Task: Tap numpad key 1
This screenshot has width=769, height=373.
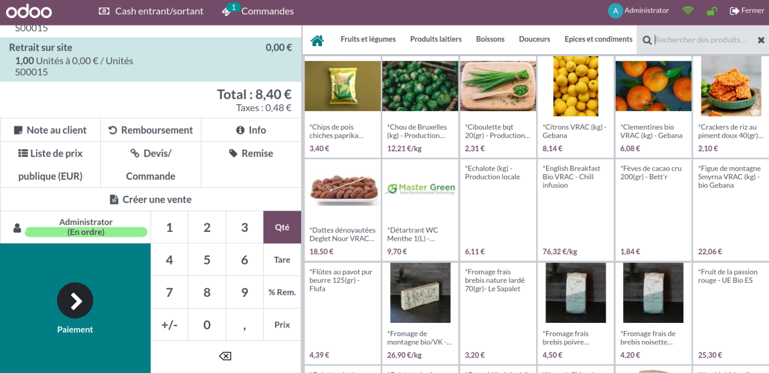Action: click(x=170, y=227)
